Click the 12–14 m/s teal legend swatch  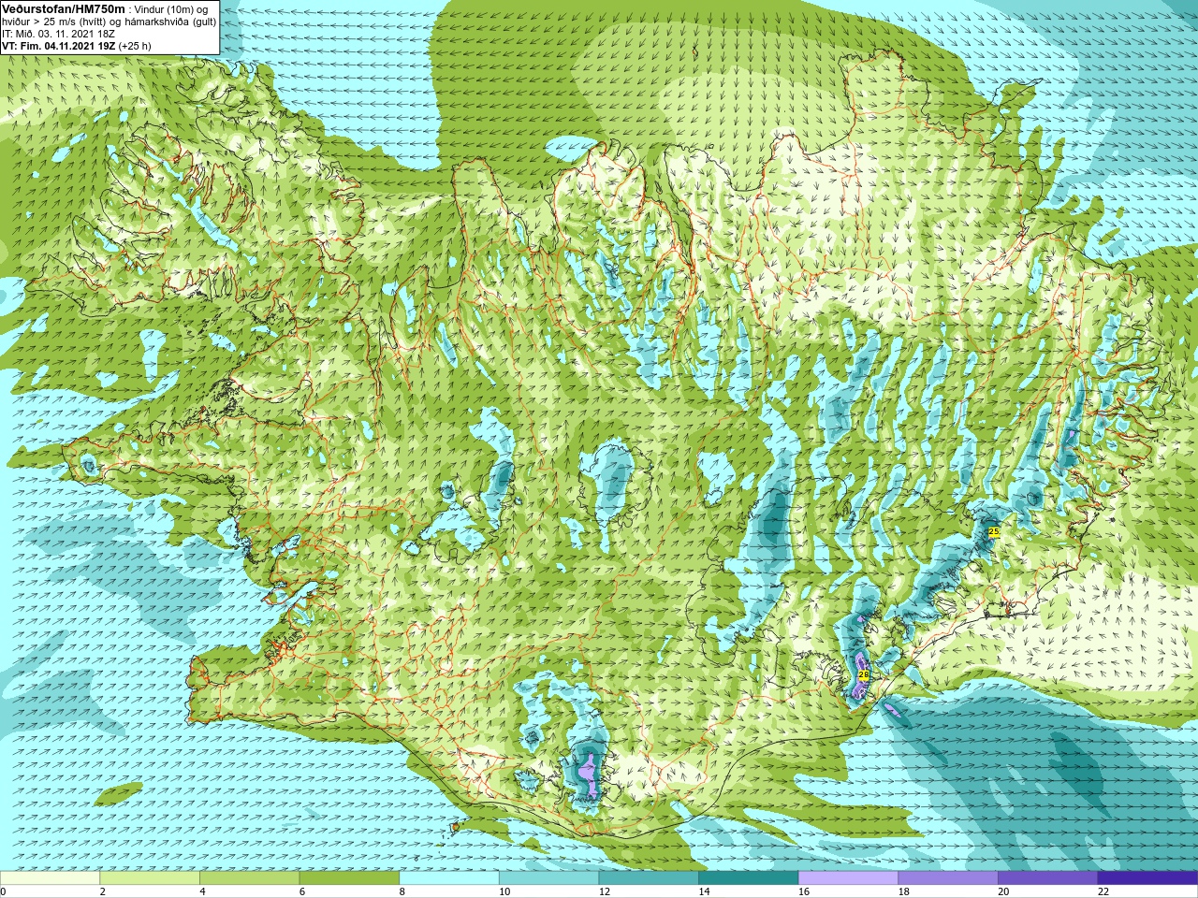[649, 878]
